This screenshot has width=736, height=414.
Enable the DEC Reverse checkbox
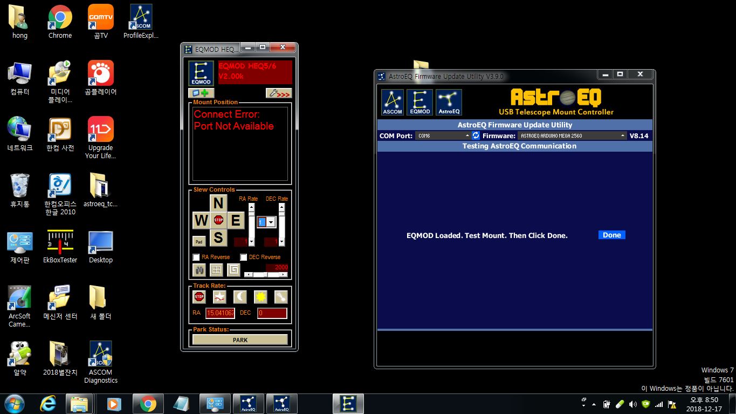[x=244, y=257]
